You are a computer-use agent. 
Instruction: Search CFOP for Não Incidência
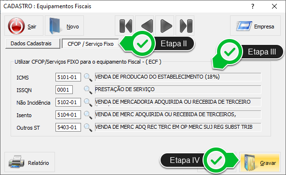click(x=88, y=103)
